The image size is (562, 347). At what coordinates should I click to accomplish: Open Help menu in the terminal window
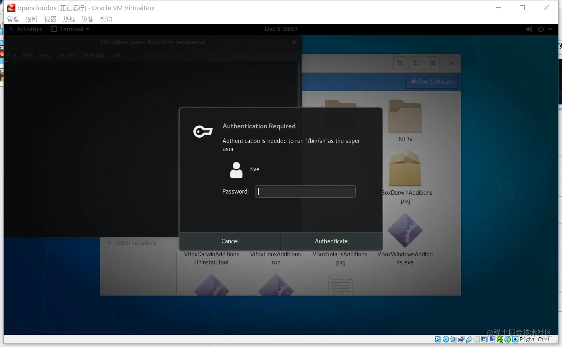click(117, 55)
